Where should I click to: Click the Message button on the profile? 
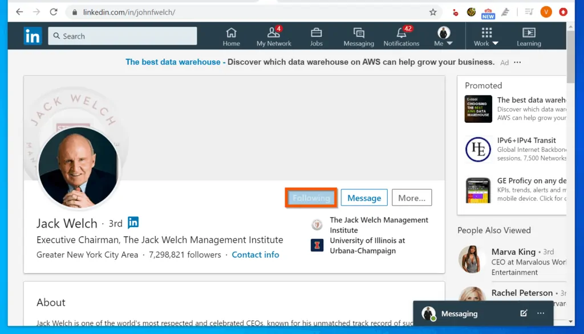click(x=364, y=197)
